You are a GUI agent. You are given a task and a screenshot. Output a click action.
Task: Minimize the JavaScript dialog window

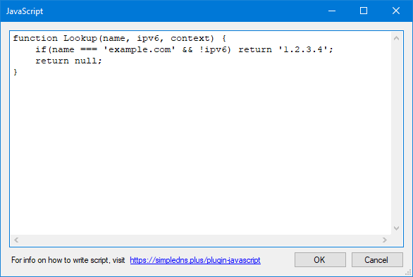(332, 11)
